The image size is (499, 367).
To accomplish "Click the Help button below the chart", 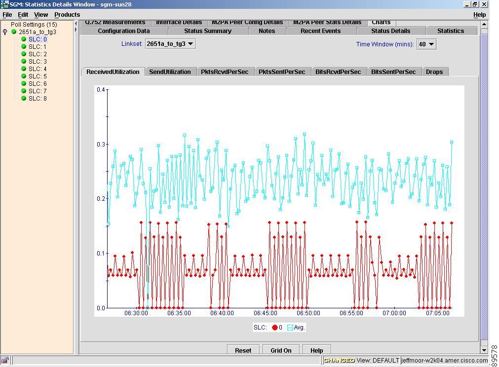I will [316, 350].
